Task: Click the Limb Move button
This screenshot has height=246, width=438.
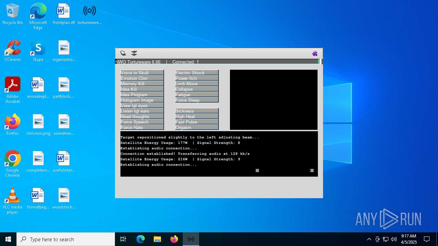Action: [x=197, y=83]
